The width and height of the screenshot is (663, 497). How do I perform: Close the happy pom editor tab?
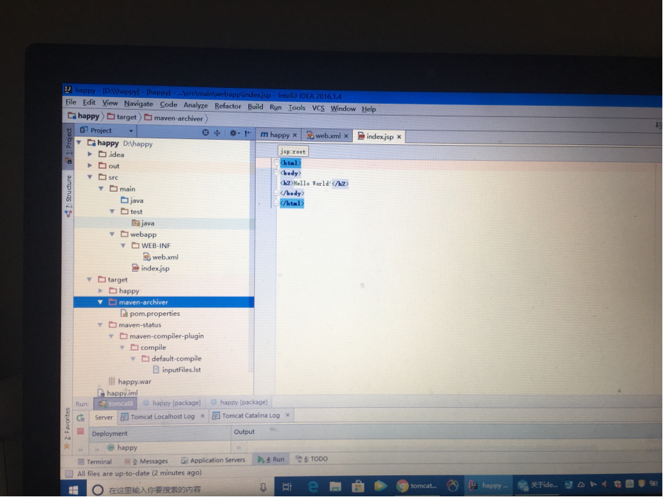pos(295,135)
